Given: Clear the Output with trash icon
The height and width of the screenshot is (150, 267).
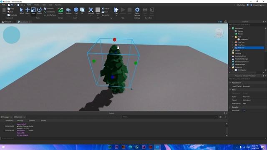Looking at the screenshot, I should [221, 117].
